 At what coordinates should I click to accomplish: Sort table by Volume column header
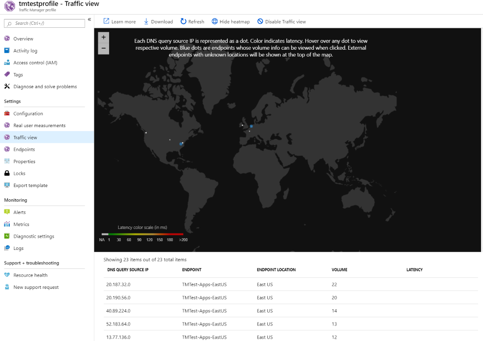click(x=339, y=269)
